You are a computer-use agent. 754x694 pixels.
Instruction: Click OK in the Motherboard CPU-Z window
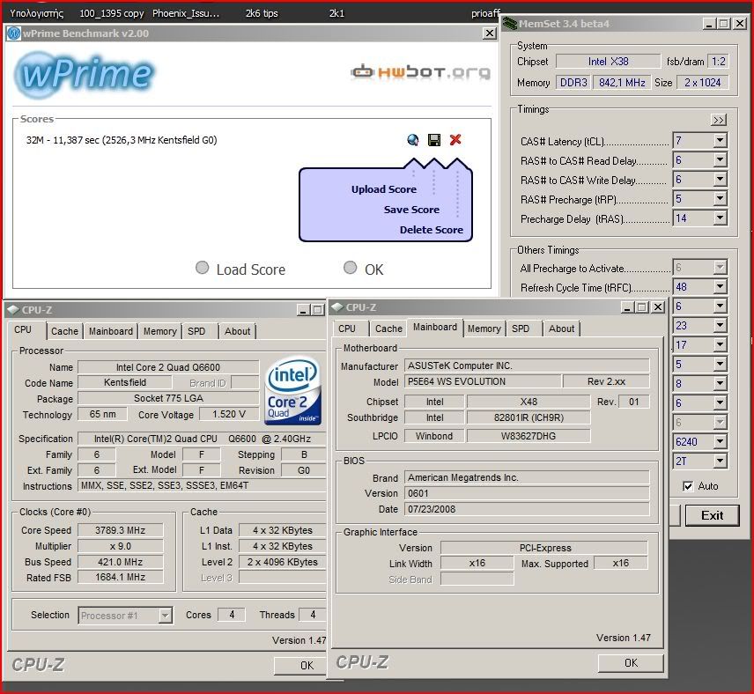[631, 663]
